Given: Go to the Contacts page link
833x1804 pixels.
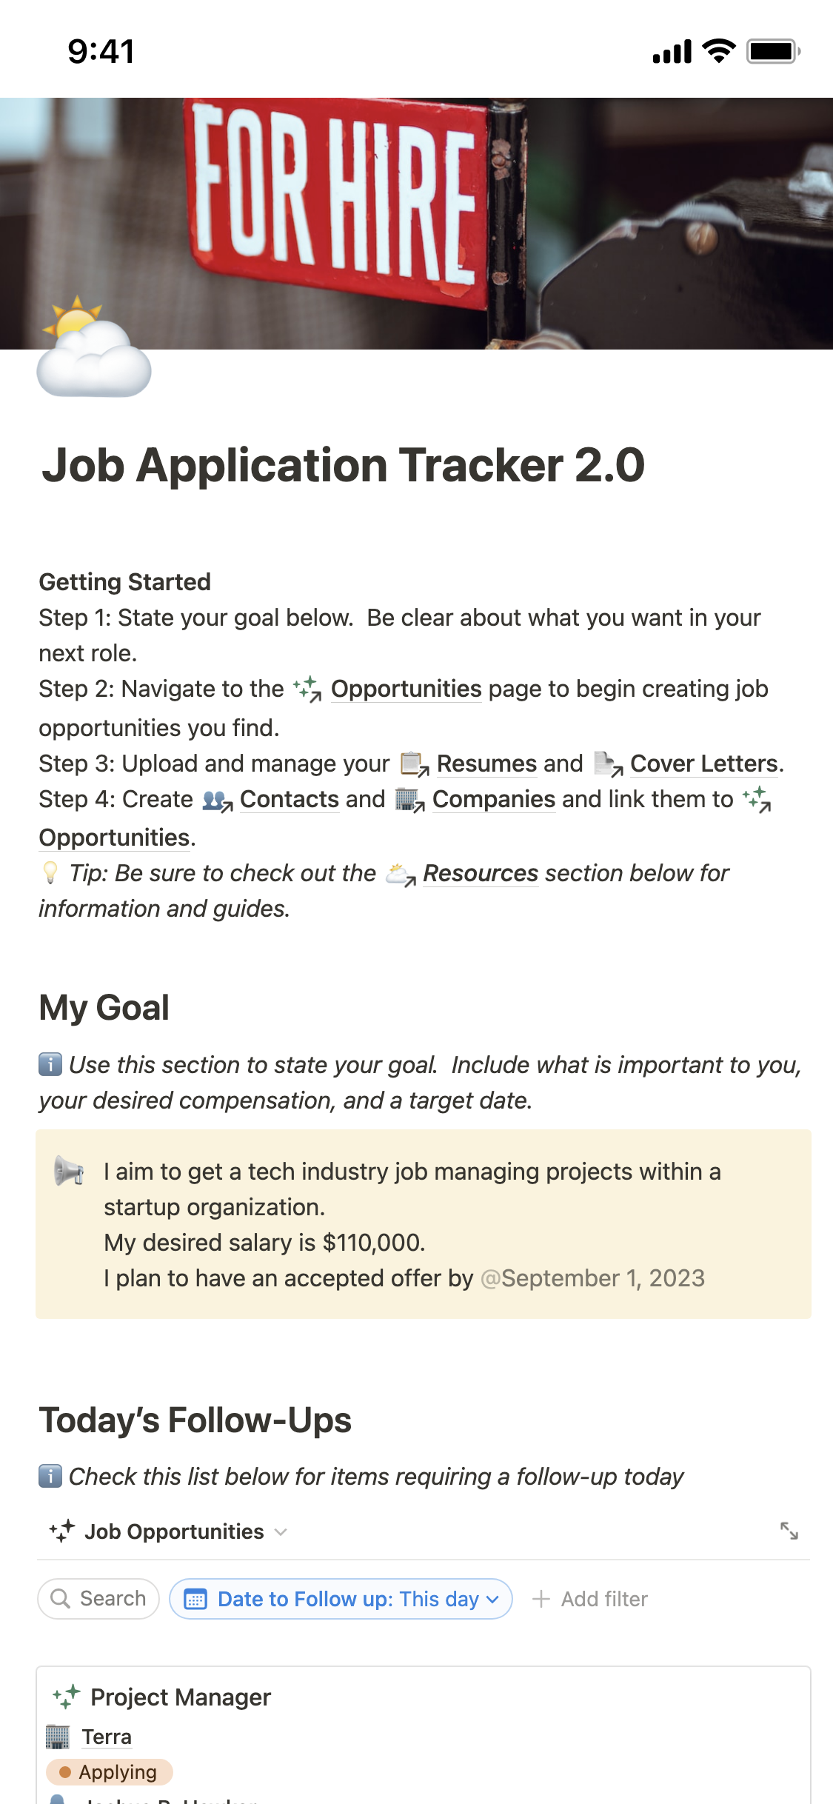Looking at the screenshot, I should point(289,800).
